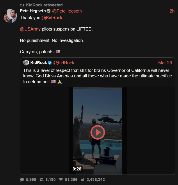Like the tweet via heart icon
The height and width of the screenshot is (185, 178).
tap(61, 179)
